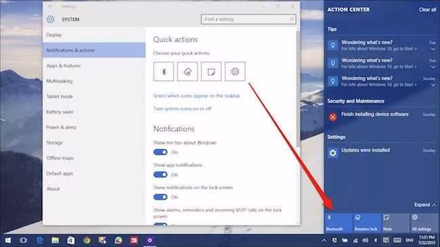Open Note from Action Center
The image size is (440, 247).
pyautogui.click(x=396, y=223)
